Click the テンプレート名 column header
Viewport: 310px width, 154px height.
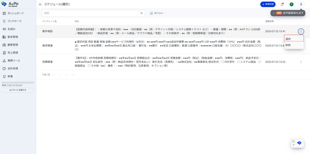coord(49,21)
